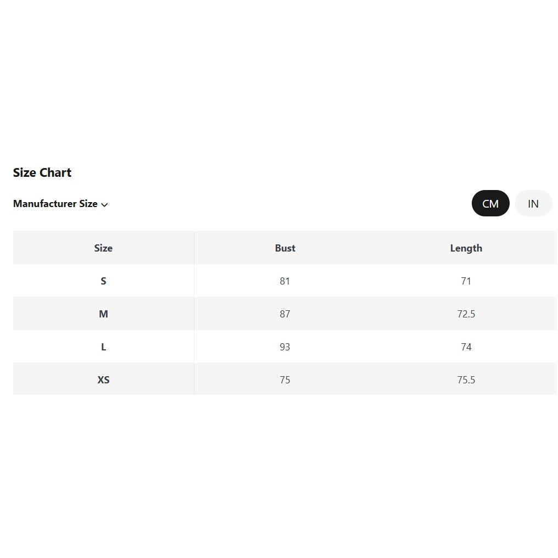
Task: Click length value 74
Action: click(466, 347)
